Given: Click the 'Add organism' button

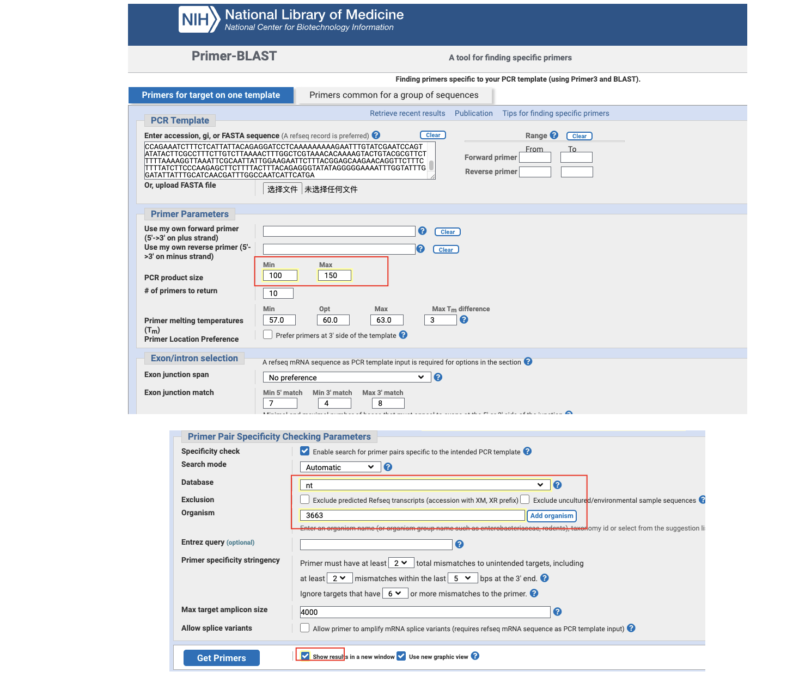Looking at the screenshot, I should tap(552, 515).
